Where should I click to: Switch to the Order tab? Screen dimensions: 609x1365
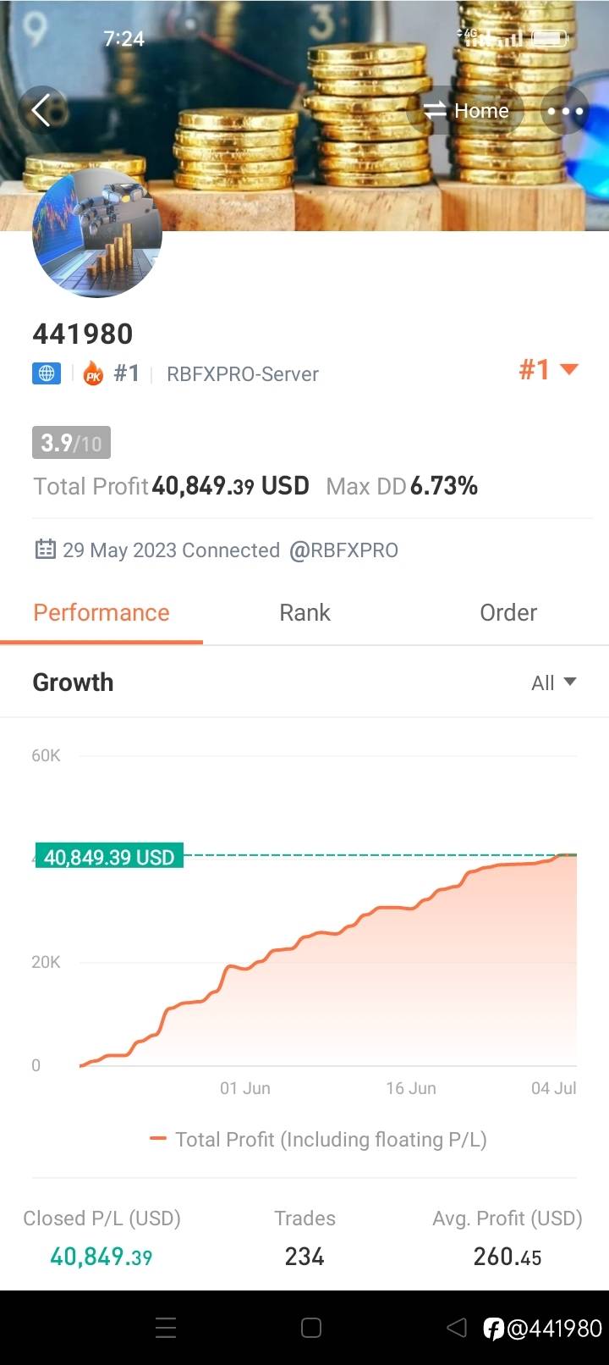[x=507, y=612]
